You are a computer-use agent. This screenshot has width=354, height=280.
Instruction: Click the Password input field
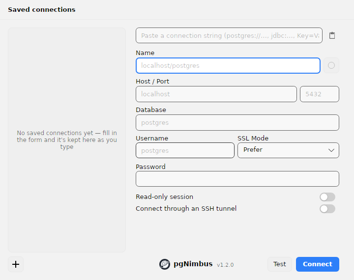tap(237, 179)
